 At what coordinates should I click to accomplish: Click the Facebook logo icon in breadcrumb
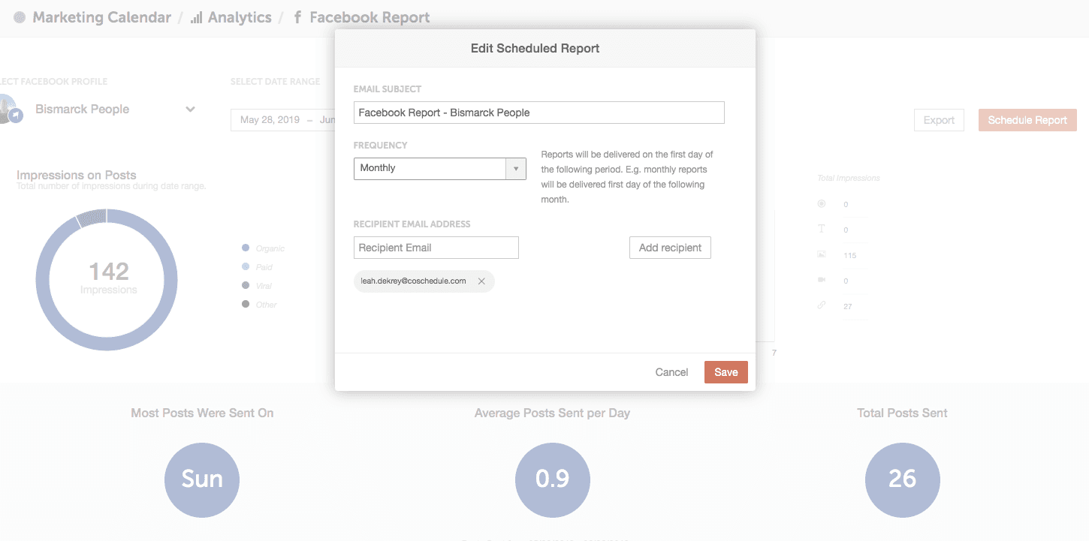[297, 17]
